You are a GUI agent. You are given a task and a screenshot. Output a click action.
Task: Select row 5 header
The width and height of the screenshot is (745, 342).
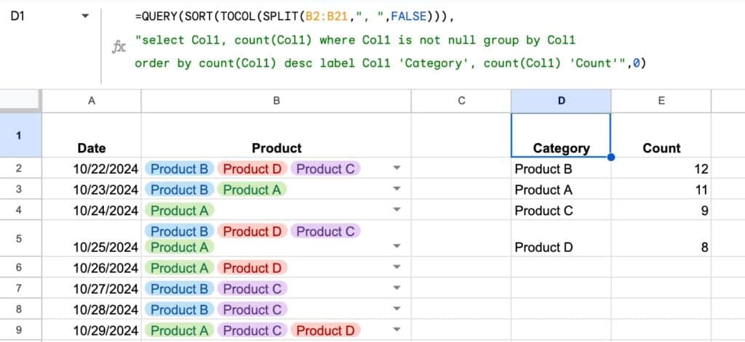click(18, 238)
